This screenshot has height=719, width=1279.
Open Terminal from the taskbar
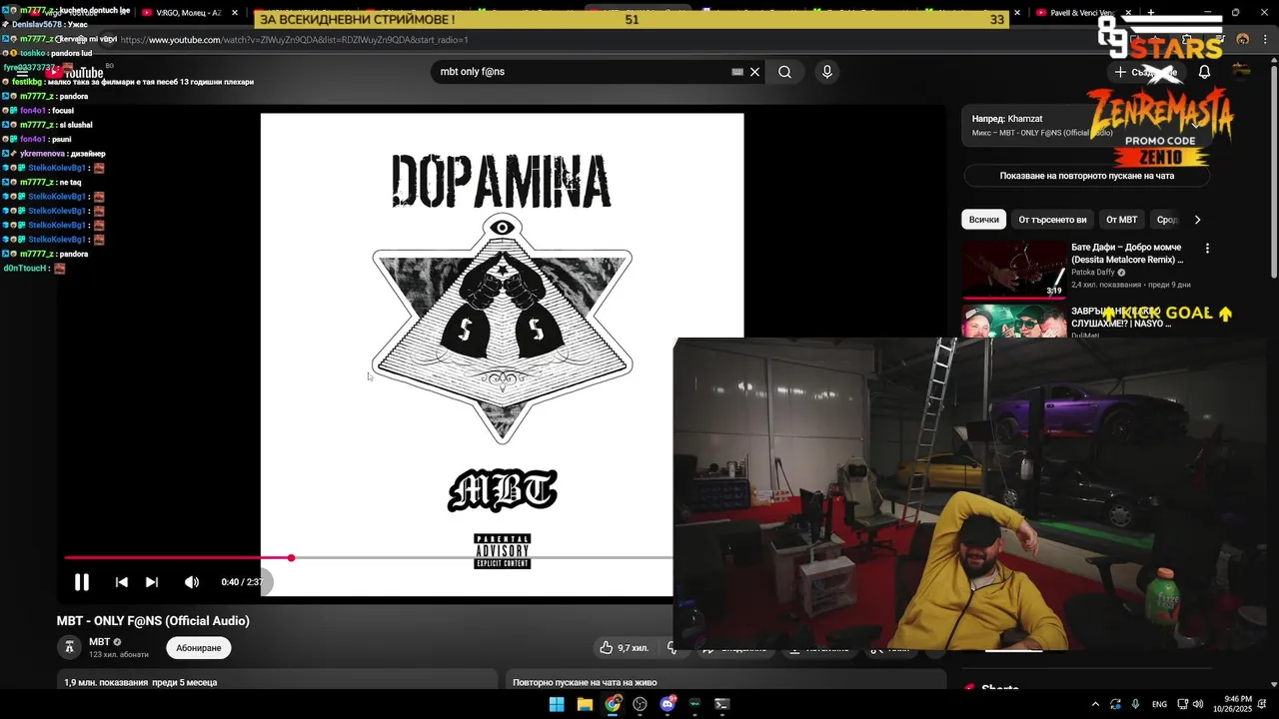tap(722, 704)
